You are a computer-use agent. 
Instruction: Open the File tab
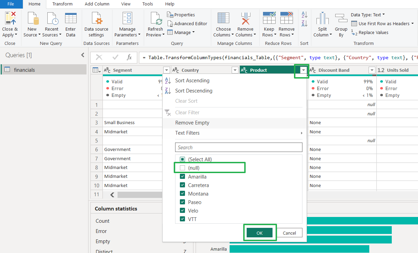11,4
